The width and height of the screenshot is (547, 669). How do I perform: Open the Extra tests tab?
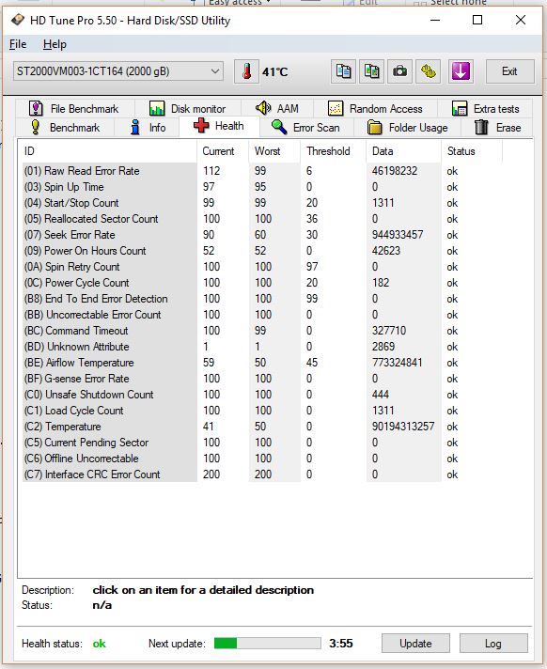point(486,109)
